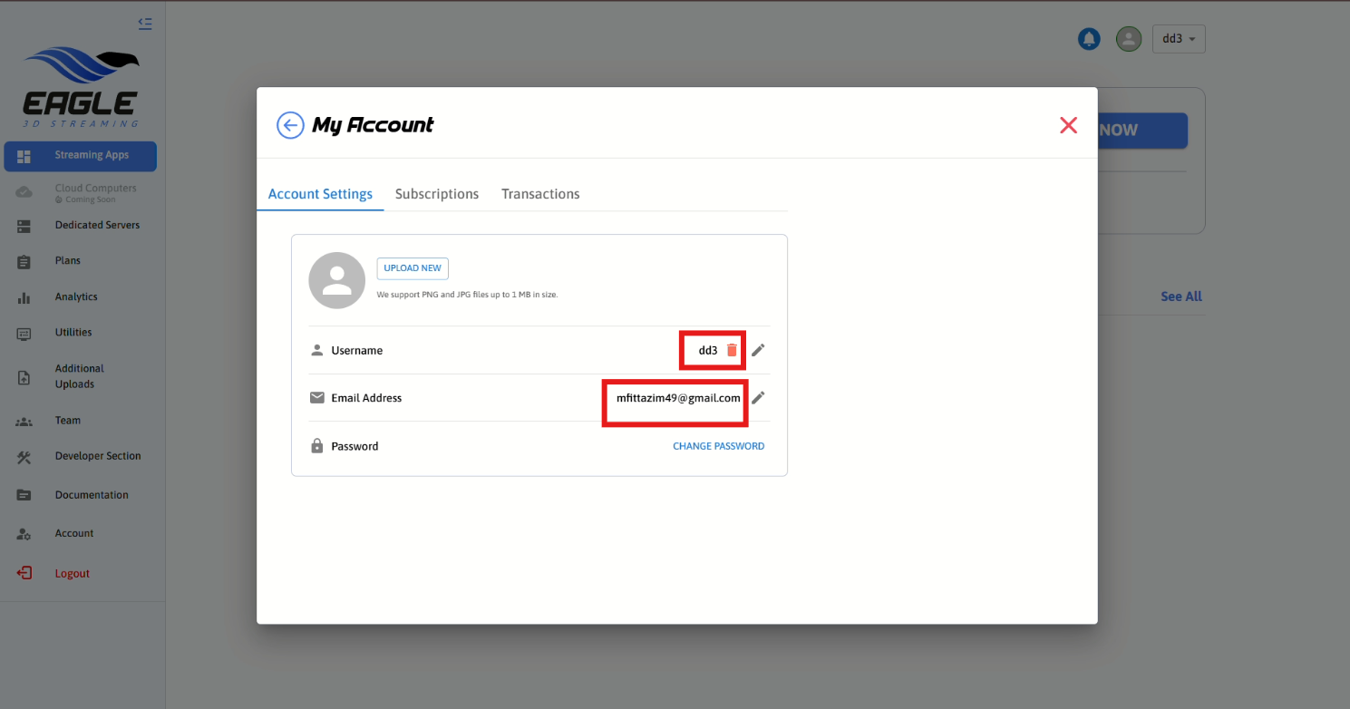Open the Developer Section menu item

pos(98,456)
